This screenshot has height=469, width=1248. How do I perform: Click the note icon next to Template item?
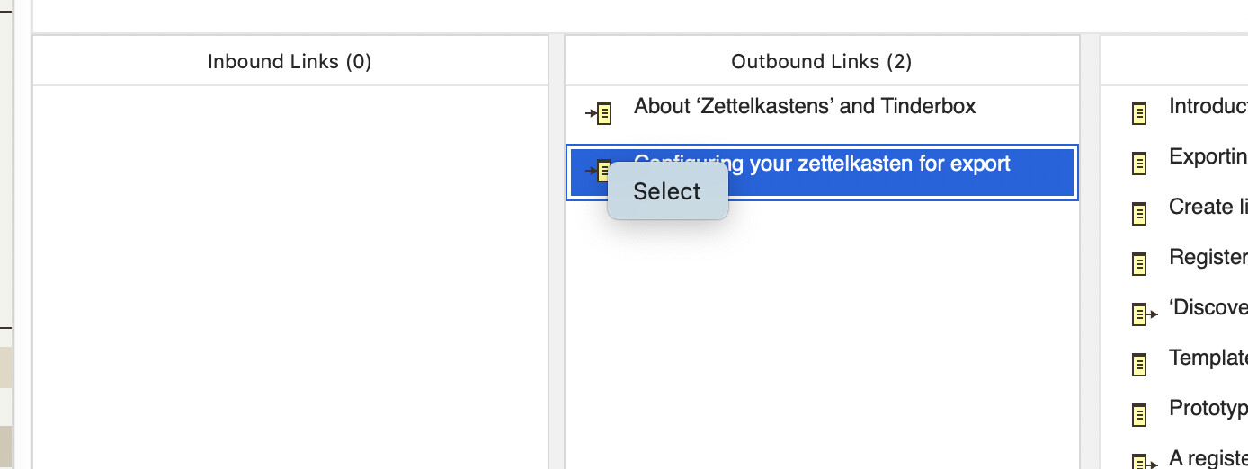click(1139, 365)
